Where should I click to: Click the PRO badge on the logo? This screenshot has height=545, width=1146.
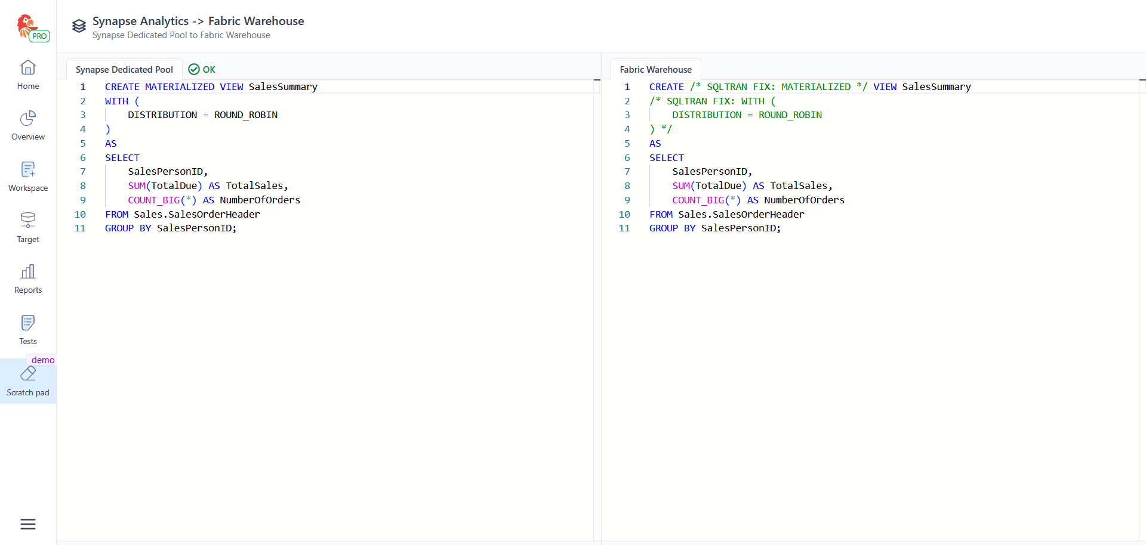39,36
